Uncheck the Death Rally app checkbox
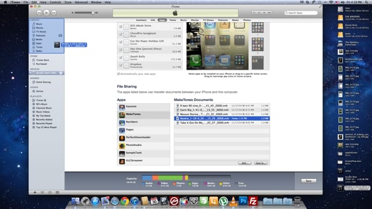Image resolution: width=372 pixels, height=209 pixels. click(x=120, y=57)
